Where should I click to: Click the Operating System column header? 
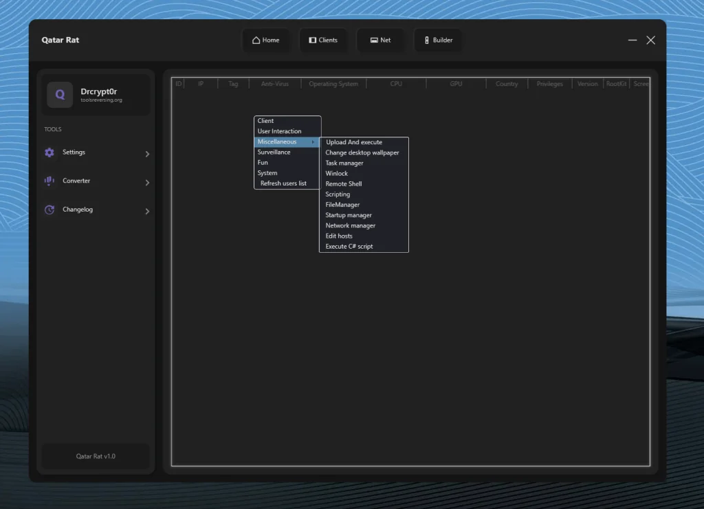point(333,84)
